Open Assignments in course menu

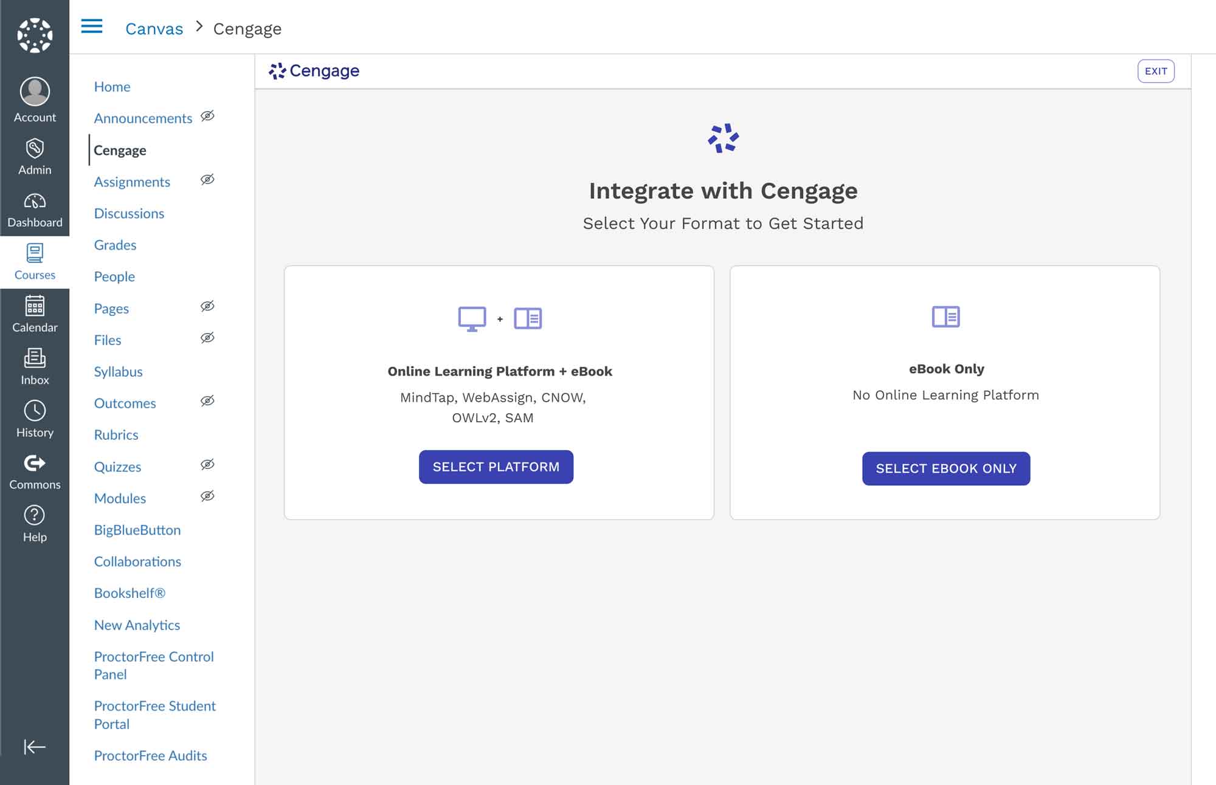(132, 182)
